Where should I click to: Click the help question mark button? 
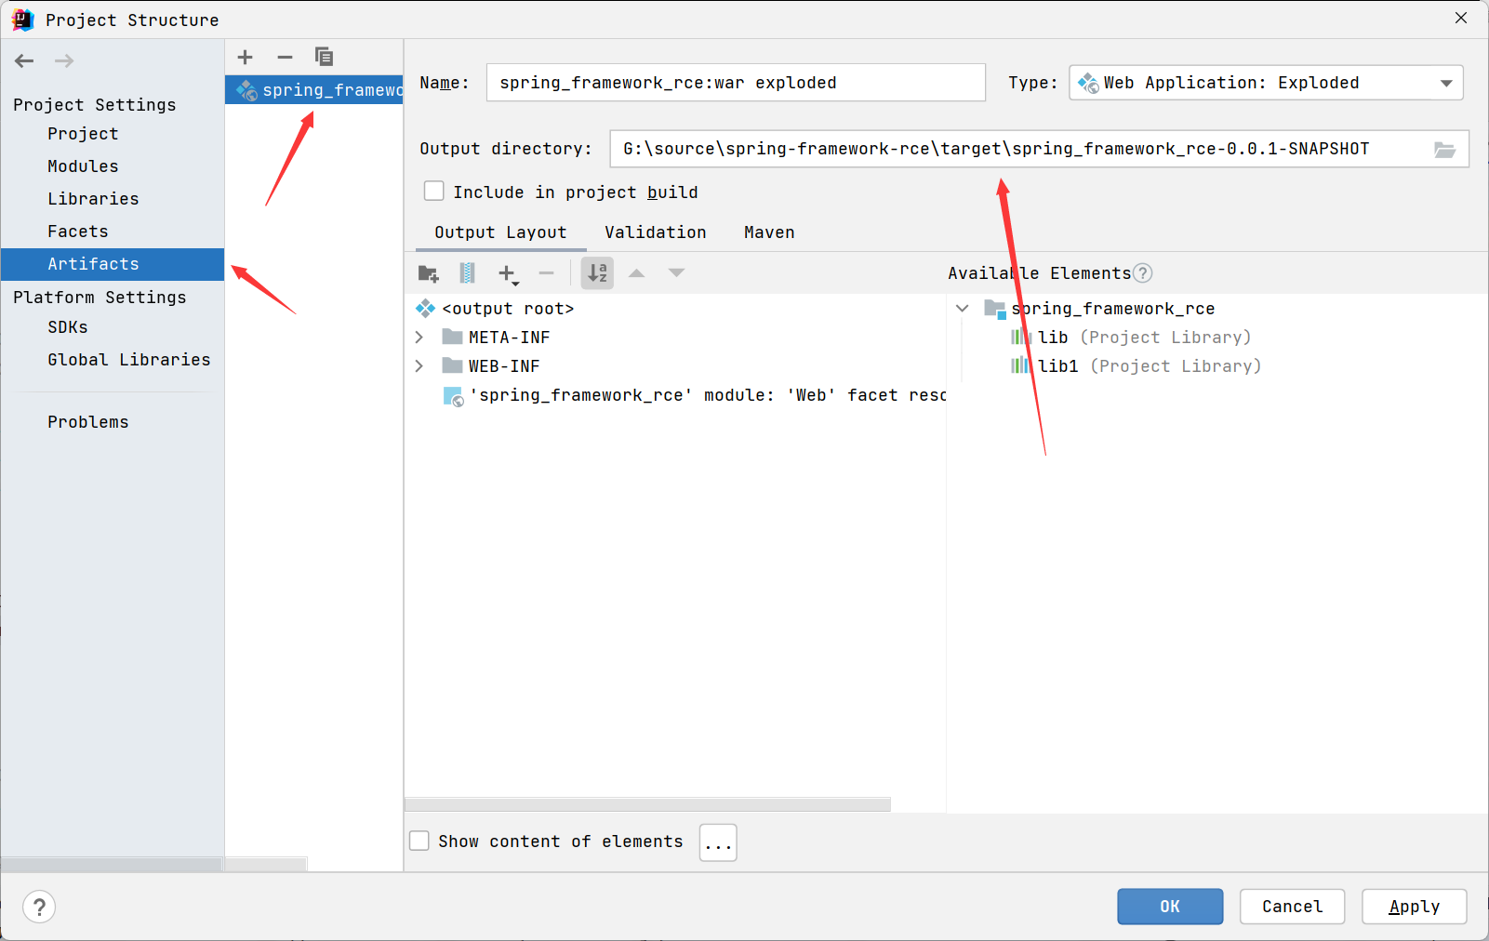(39, 907)
